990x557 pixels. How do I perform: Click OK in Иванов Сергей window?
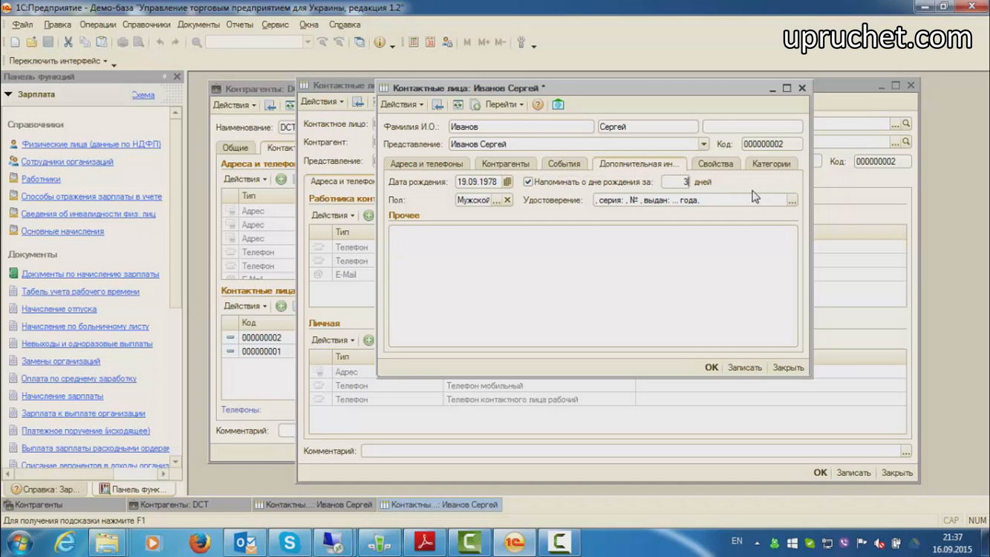(711, 368)
